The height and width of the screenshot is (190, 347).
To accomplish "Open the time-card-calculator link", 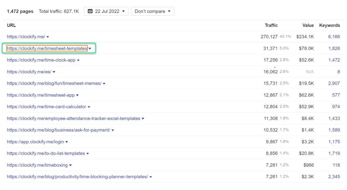I will (46, 106).
